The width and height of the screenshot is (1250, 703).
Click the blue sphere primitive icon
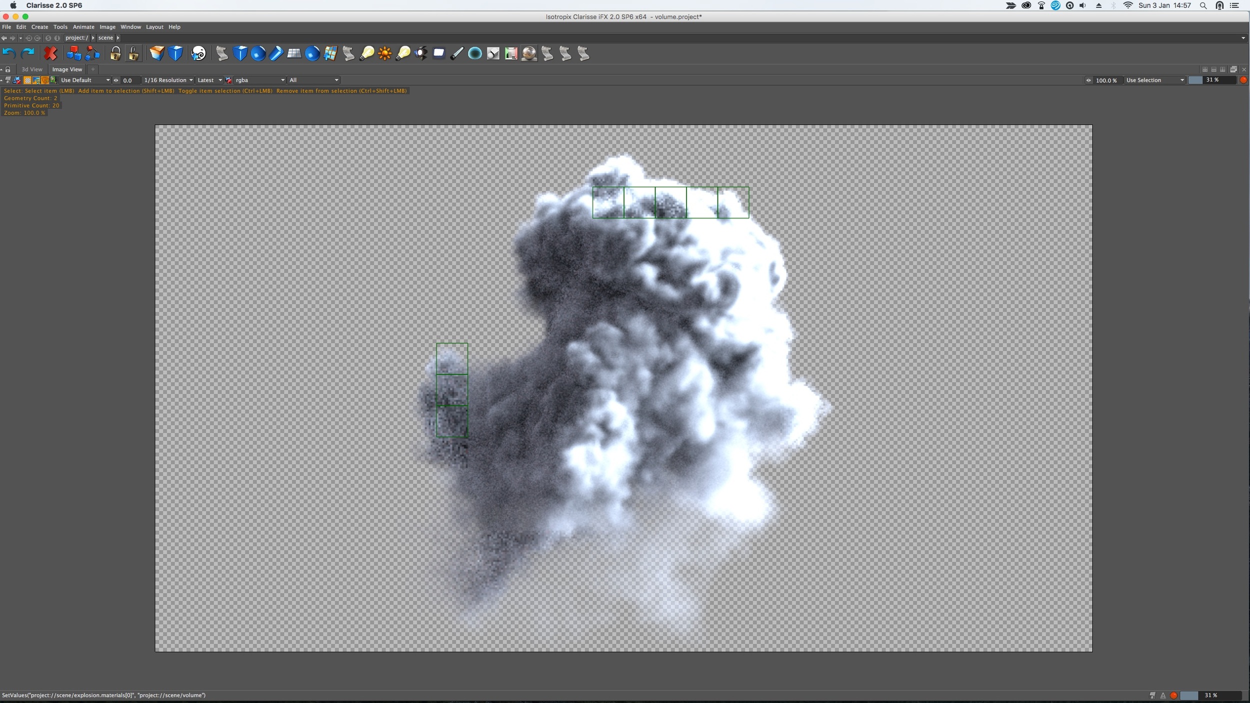[x=258, y=53]
